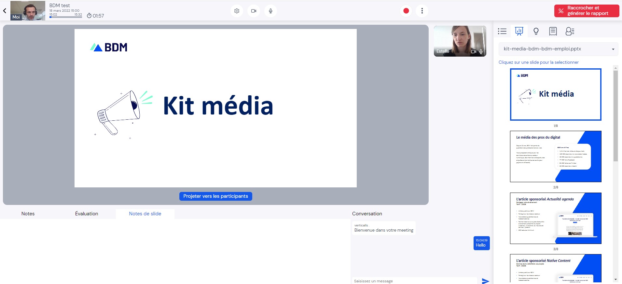Open the settings gear in top bar

tap(237, 11)
